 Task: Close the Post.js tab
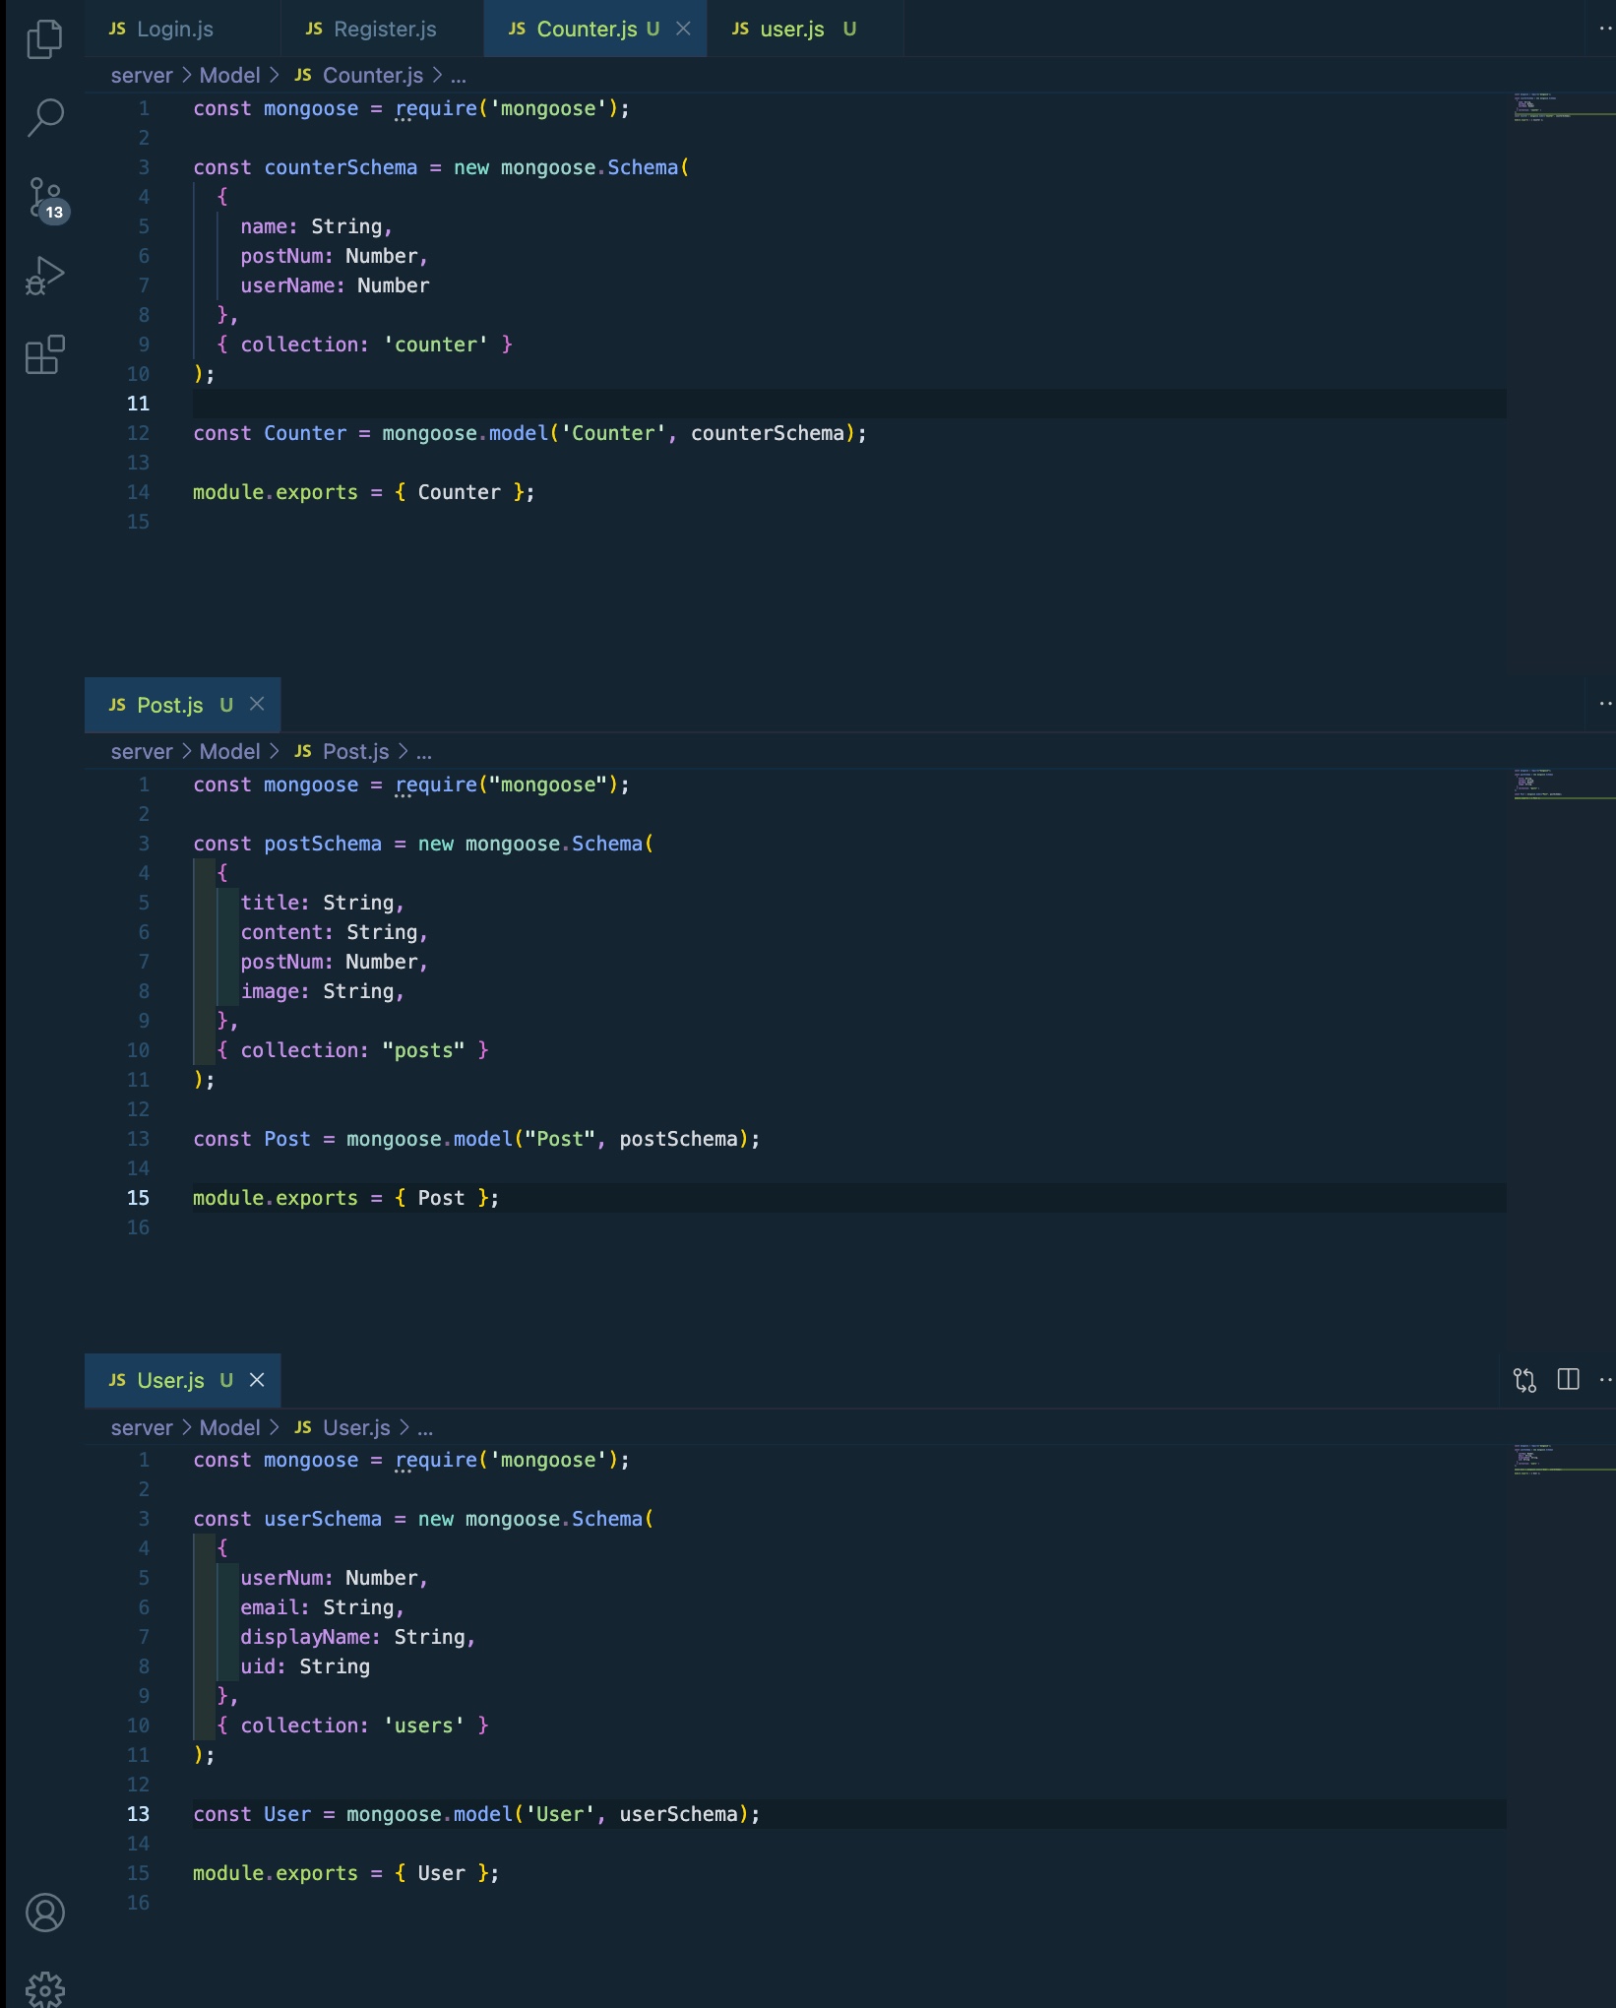(257, 704)
